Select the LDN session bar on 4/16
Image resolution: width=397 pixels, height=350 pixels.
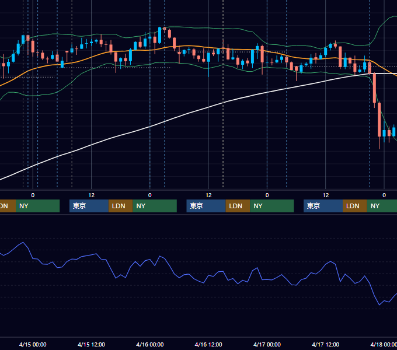pyautogui.click(x=238, y=206)
